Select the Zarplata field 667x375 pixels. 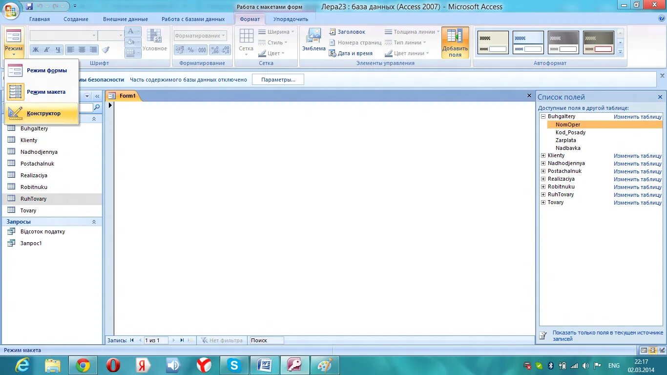tap(566, 140)
